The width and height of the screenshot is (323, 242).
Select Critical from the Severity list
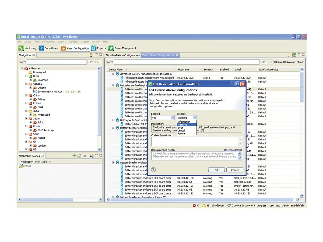click(x=181, y=131)
